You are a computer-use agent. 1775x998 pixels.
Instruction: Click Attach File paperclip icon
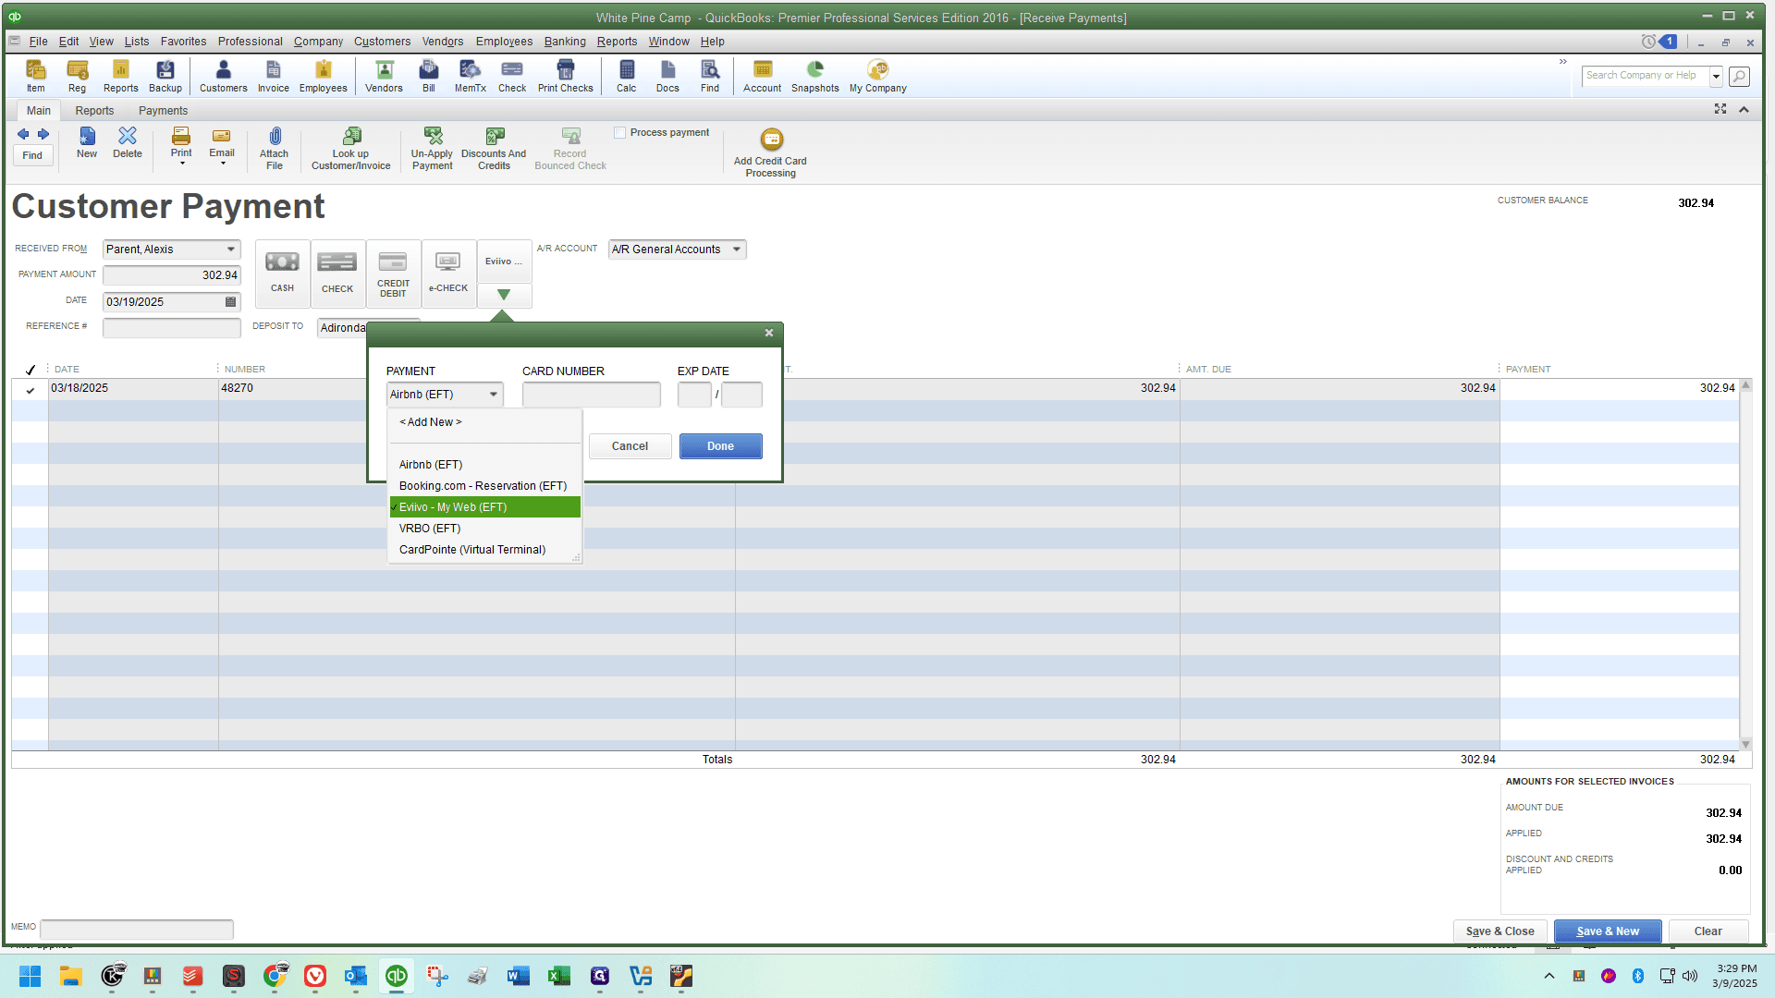(275, 149)
